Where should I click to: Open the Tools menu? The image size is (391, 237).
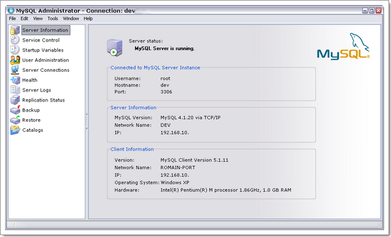[x=52, y=19]
